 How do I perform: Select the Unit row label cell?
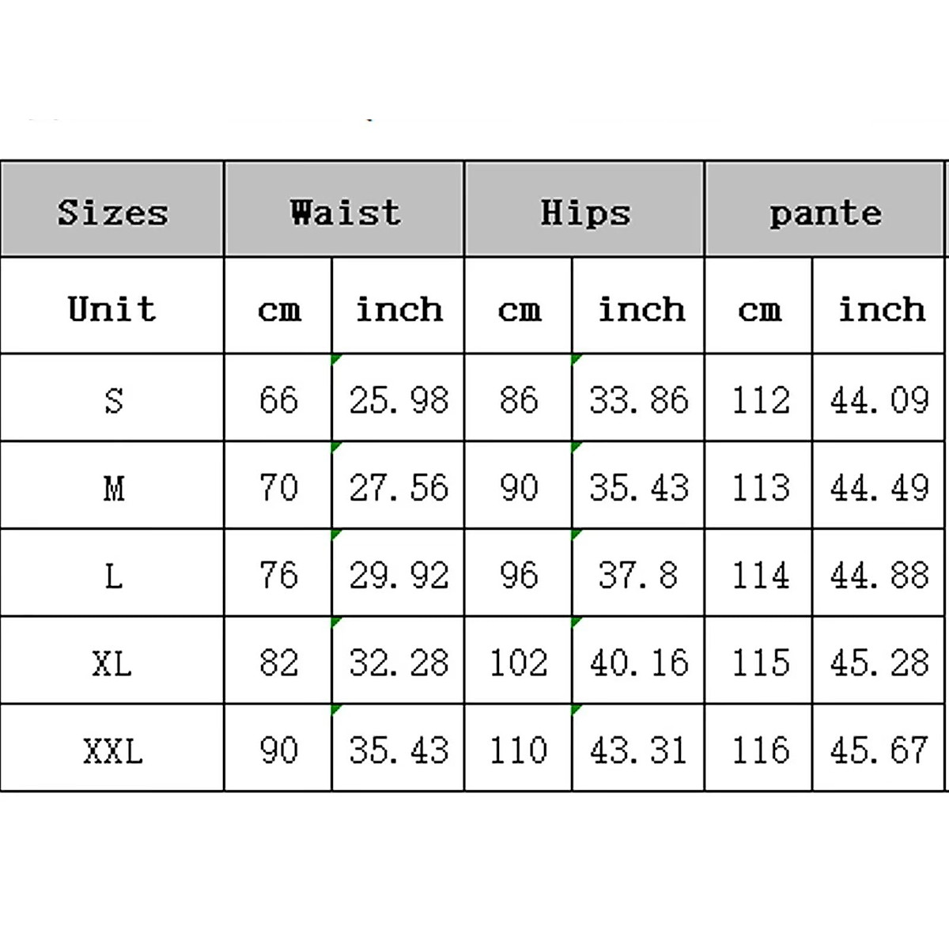pyautogui.click(x=112, y=307)
